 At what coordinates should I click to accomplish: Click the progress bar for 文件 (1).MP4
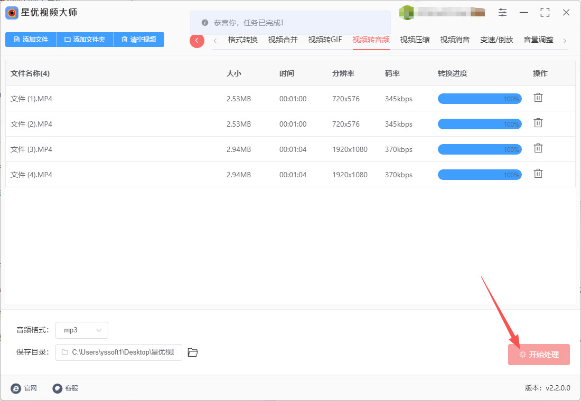(480, 99)
